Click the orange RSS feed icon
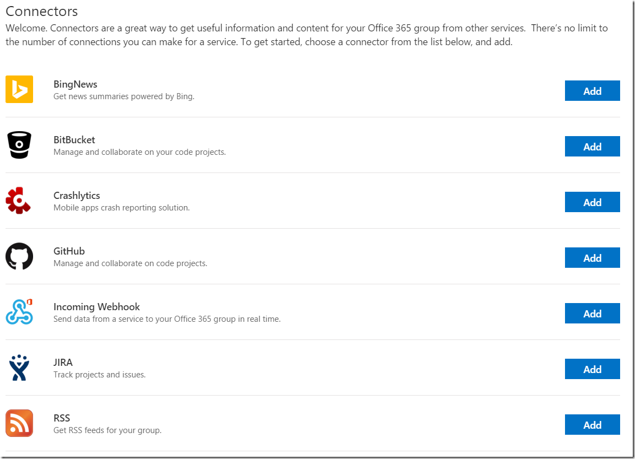The image size is (635, 459). [19, 423]
